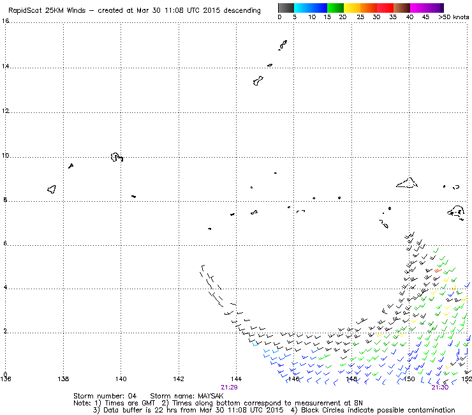Click the purple '21:29' swath time label
472x415 pixels.
point(229,388)
